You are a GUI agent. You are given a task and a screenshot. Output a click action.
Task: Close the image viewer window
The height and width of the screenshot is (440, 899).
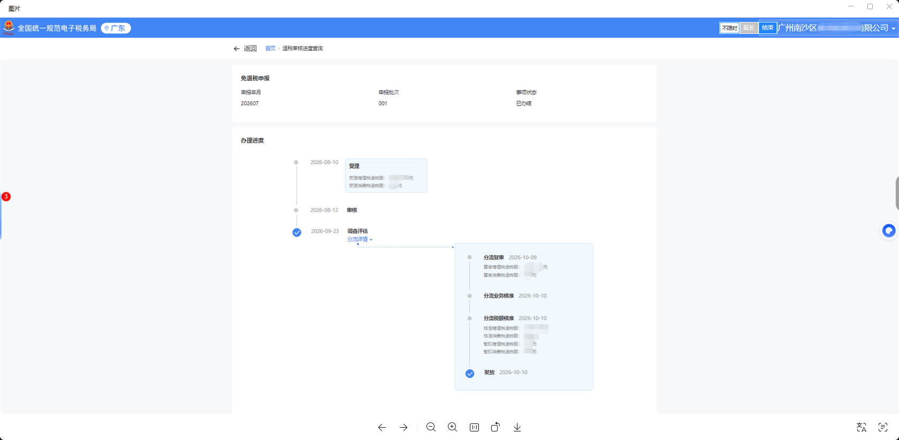click(889, 6)
